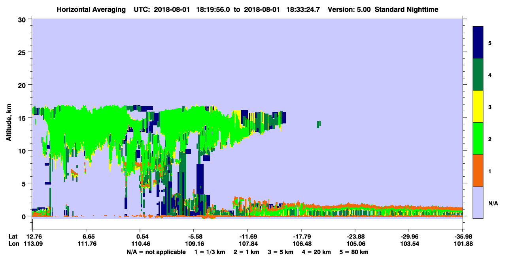
Task: Click the start time '18:19:56.0' in title
Action: click(212, 9)
